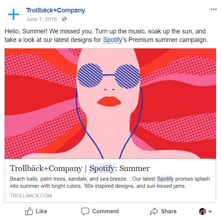Click the small user avatar beside Share
This screenshot has width=221, height=219.
point(203,212)
